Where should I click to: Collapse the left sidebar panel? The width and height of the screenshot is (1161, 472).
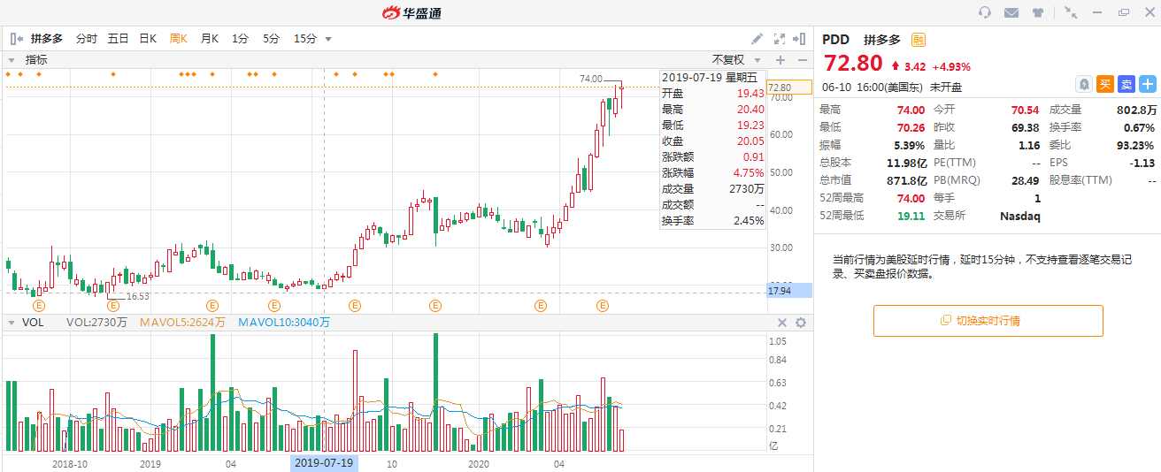tap(16, 39)
